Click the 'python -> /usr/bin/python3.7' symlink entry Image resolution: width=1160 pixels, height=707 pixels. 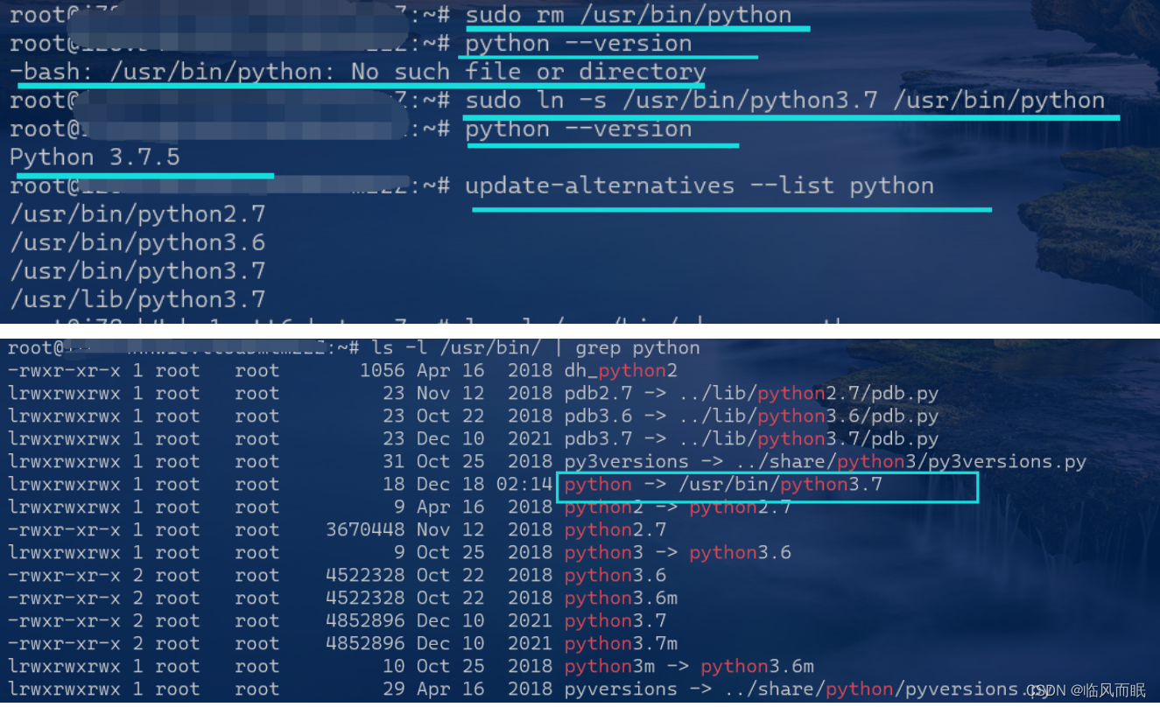click(723, 485)
